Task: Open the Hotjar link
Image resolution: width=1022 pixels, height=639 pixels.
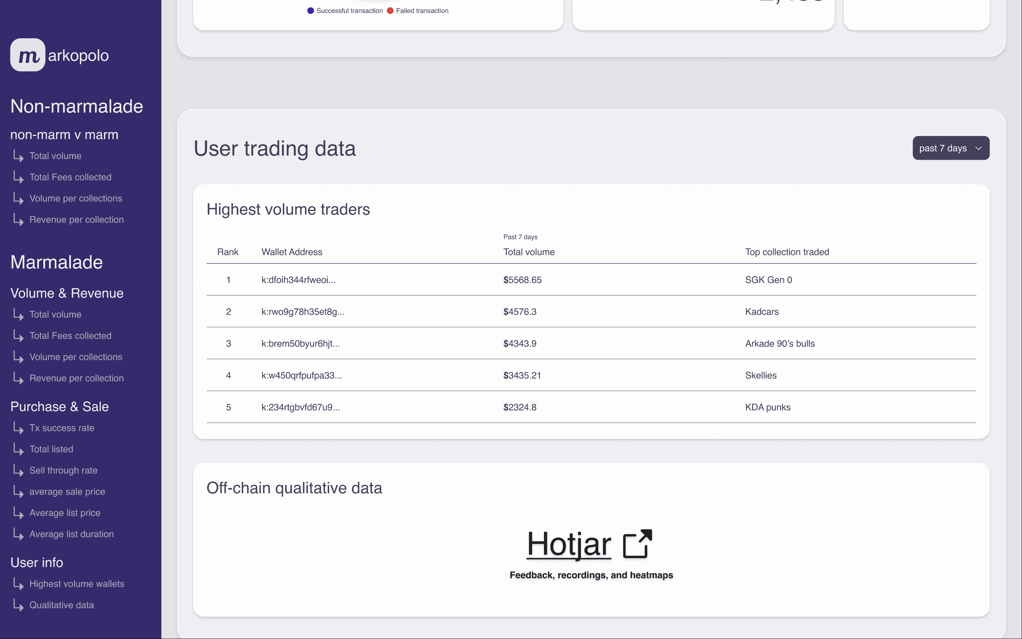Action: point(568,544)
